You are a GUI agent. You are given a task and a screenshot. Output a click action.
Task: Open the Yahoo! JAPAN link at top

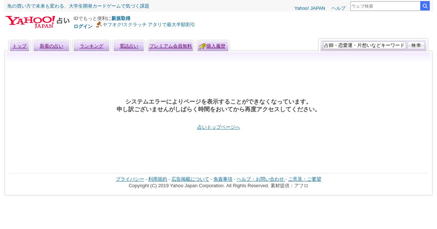310,8
